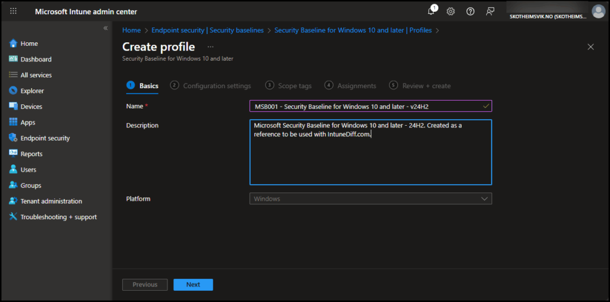Select the Basics step tab

(x=143, y=86)
